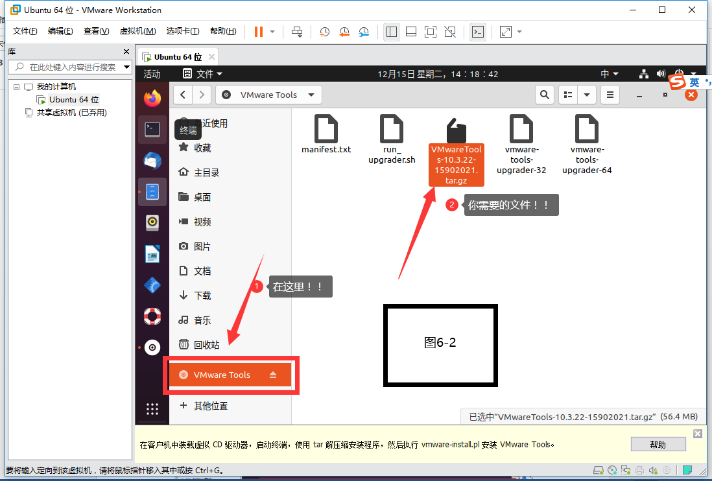Click the stretch guest display icon
Viewport: 712px width, 481px height.
(505, 32)
